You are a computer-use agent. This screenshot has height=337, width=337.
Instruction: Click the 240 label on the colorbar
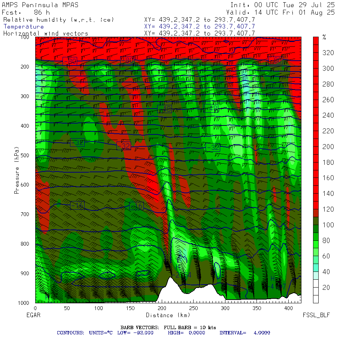[x=328, y=115]
